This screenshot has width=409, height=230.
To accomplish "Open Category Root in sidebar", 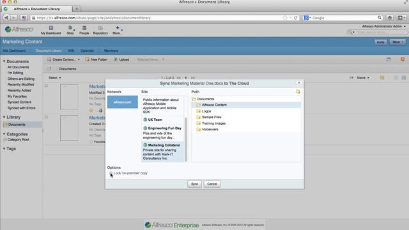I will (x=19, y=139).
